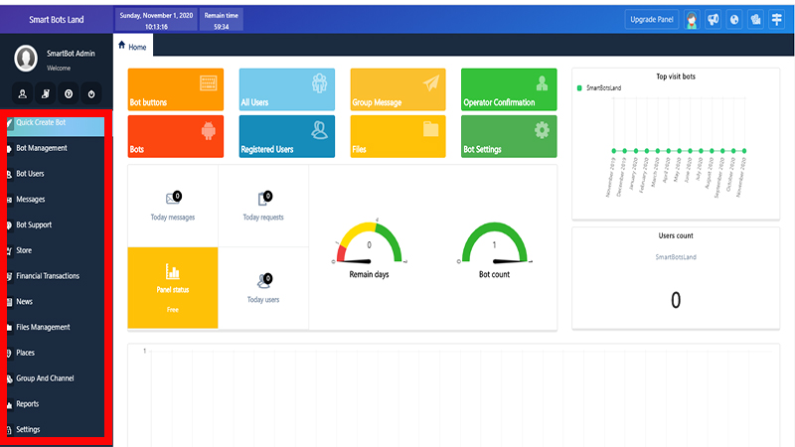The width and height of the screenshot is (795, 447).
Task: Click the Upgrade Panel button
Action: [652, 19]
